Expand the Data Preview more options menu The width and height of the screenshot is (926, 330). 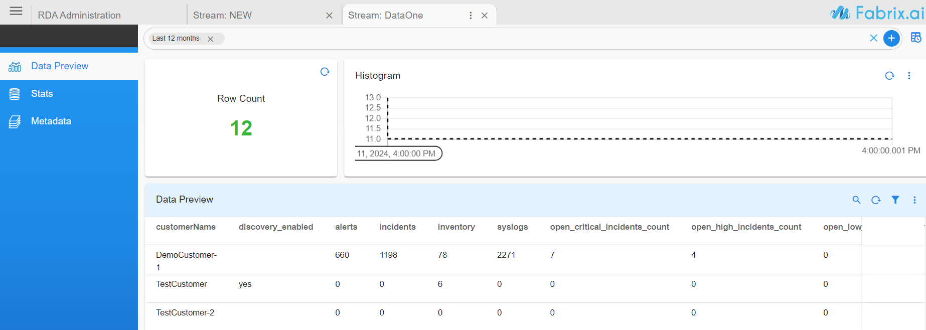914,200
